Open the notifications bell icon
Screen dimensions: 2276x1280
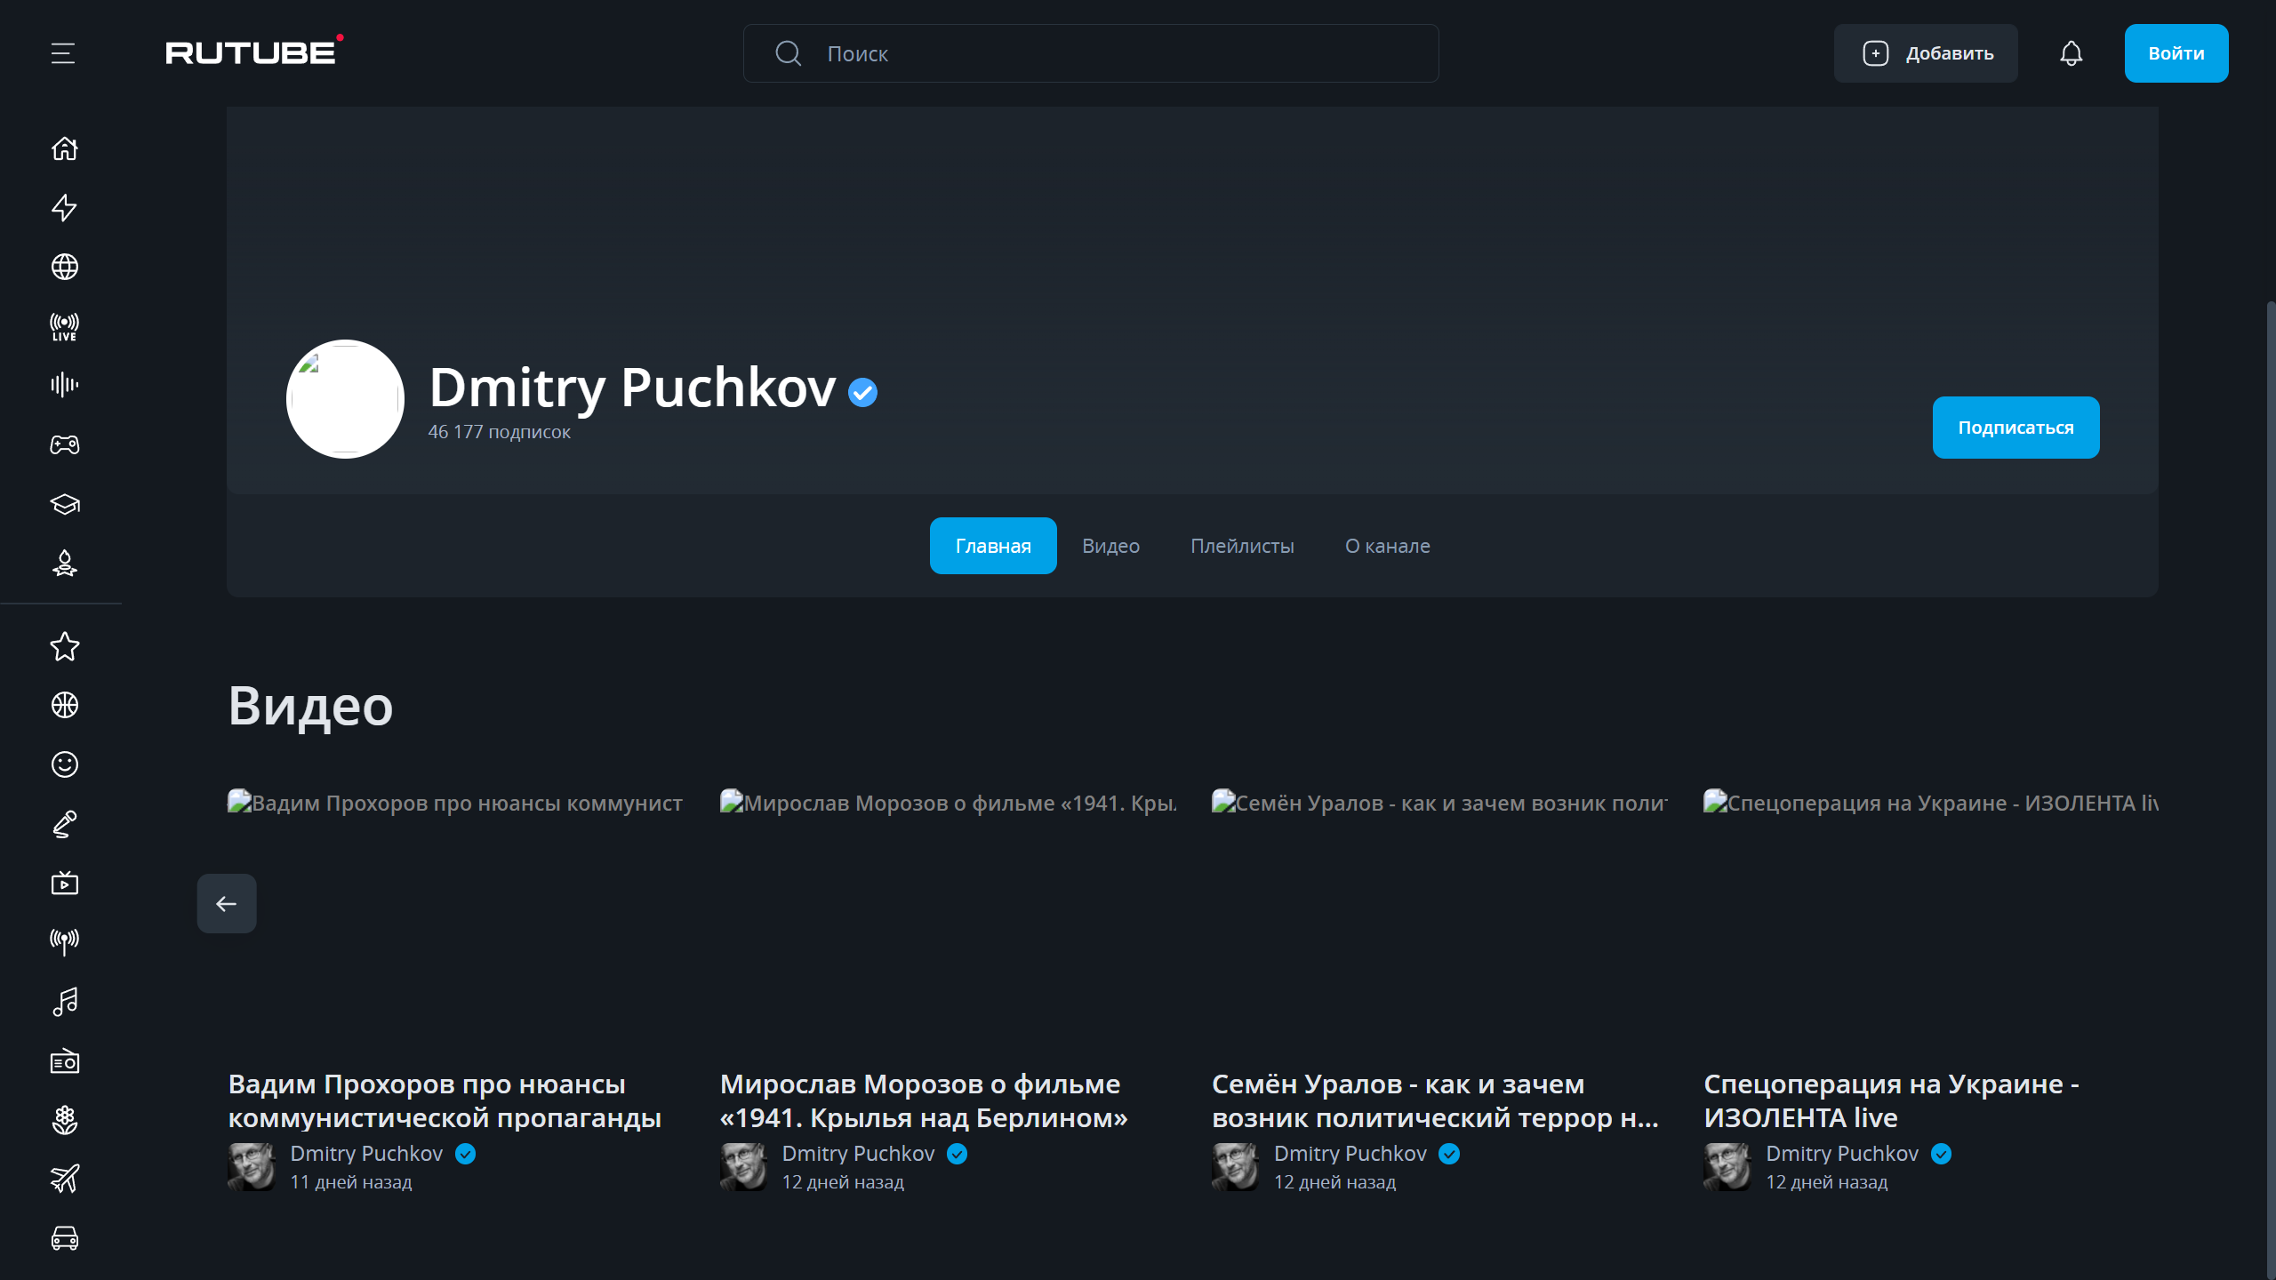pos(2071,53)
